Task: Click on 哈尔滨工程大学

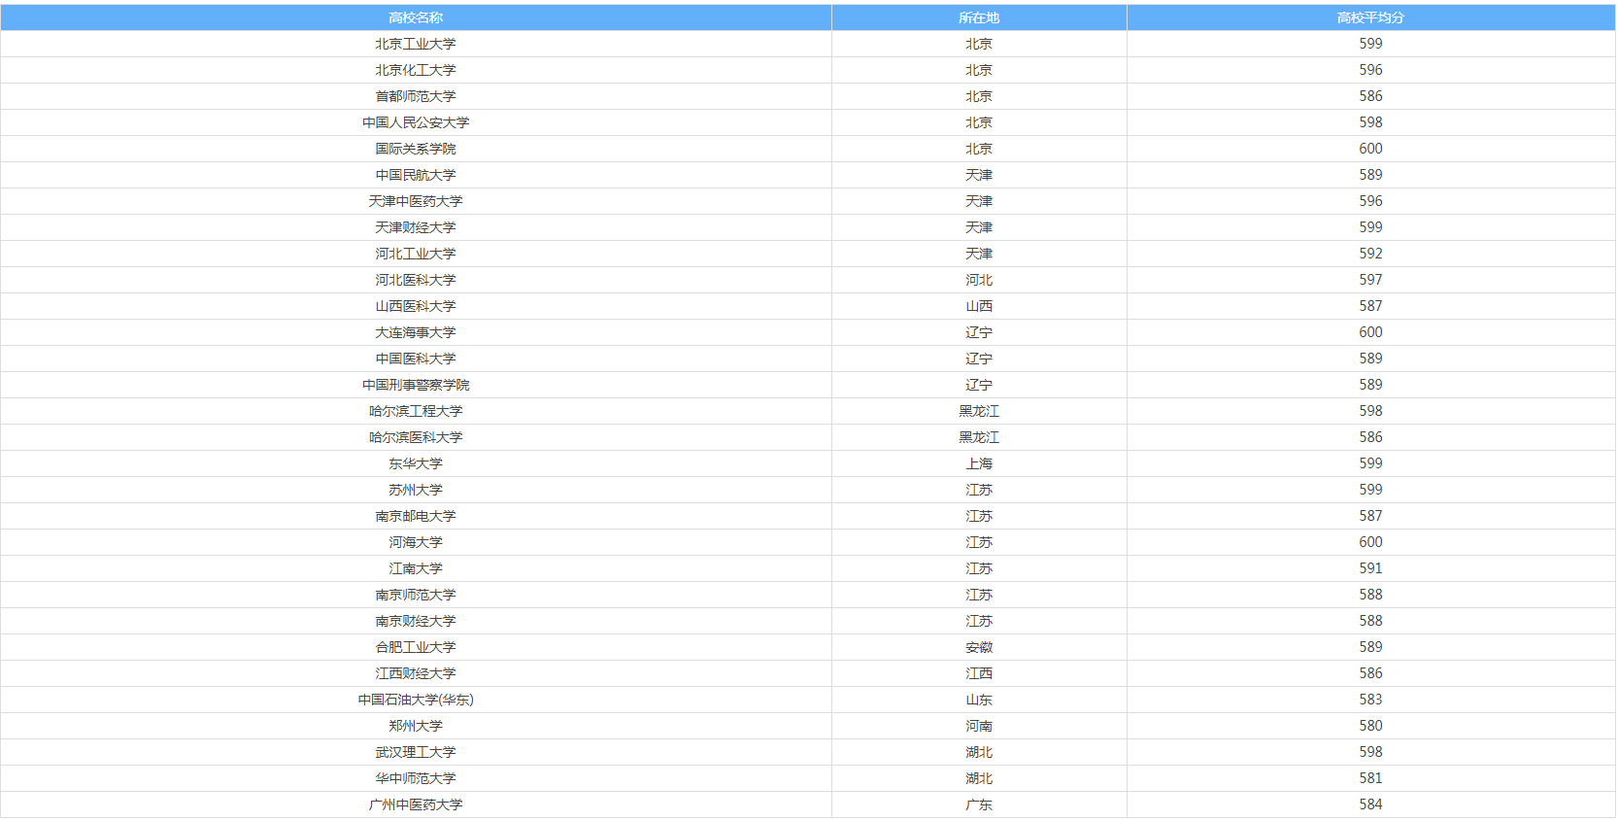Action: coord(416,411)
